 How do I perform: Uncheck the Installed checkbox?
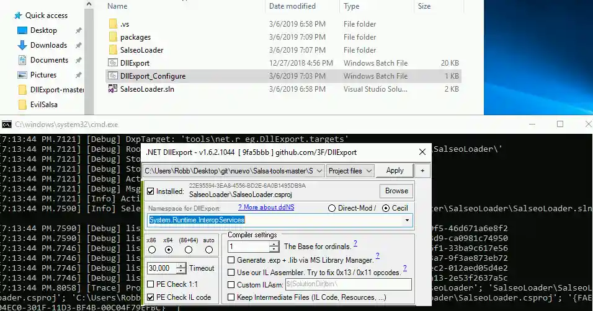point(149,191)
